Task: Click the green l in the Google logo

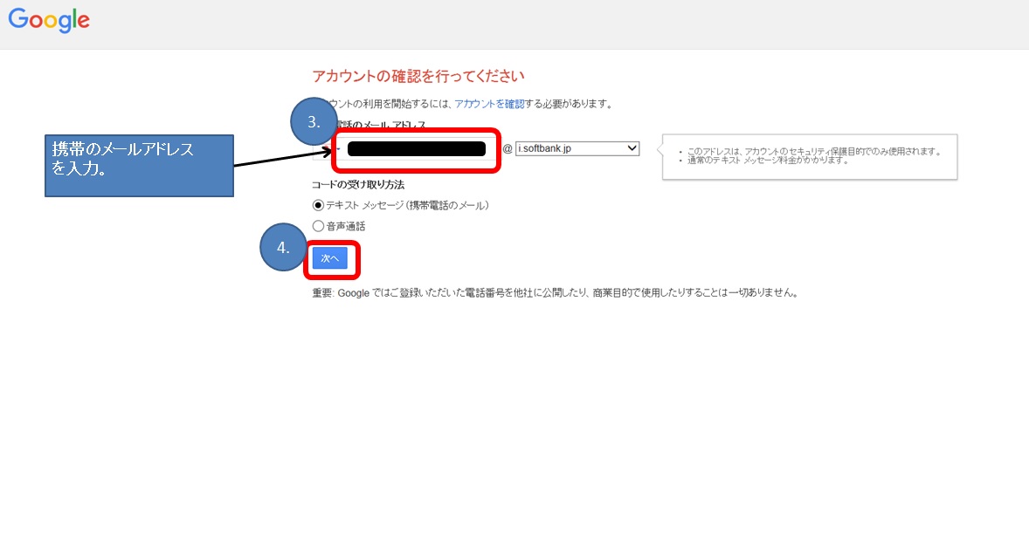Action: pyautogui.click(x=74, y=19)
